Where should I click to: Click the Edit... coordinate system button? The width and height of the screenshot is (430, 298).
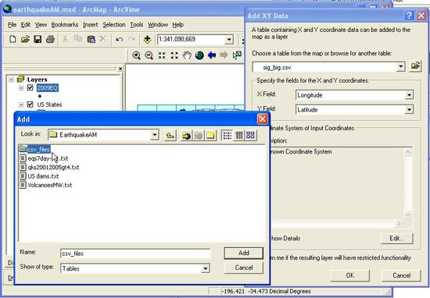tap(396, 239)
